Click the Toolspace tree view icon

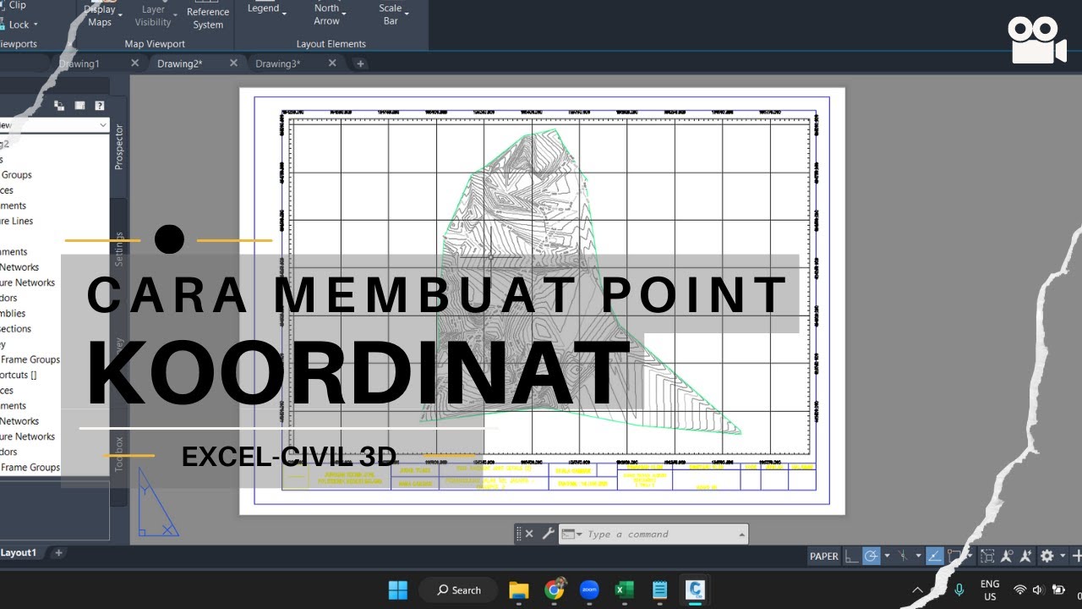59,106
